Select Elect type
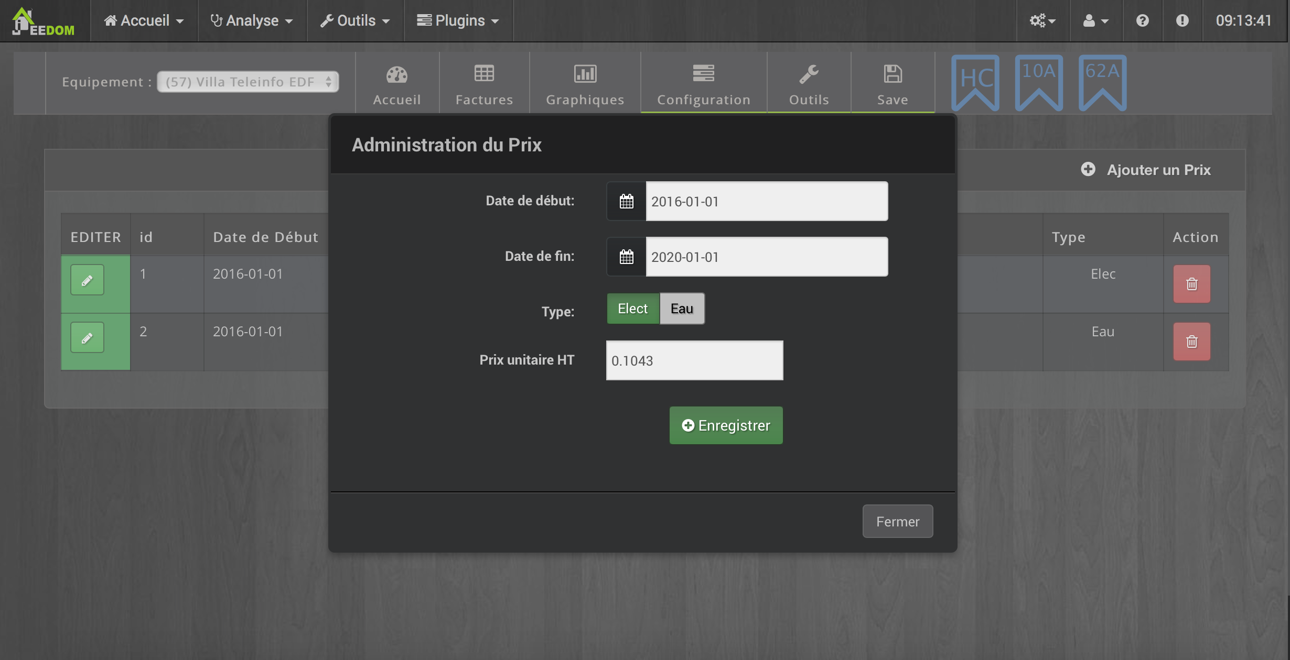The width and height of the screenshot is (1290, 660). click(633, 309)
